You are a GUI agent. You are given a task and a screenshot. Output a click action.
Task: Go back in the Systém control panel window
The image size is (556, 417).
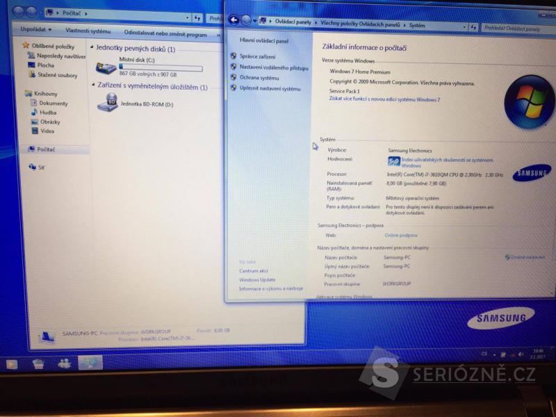pyautogui.click(x=234, y=19)
